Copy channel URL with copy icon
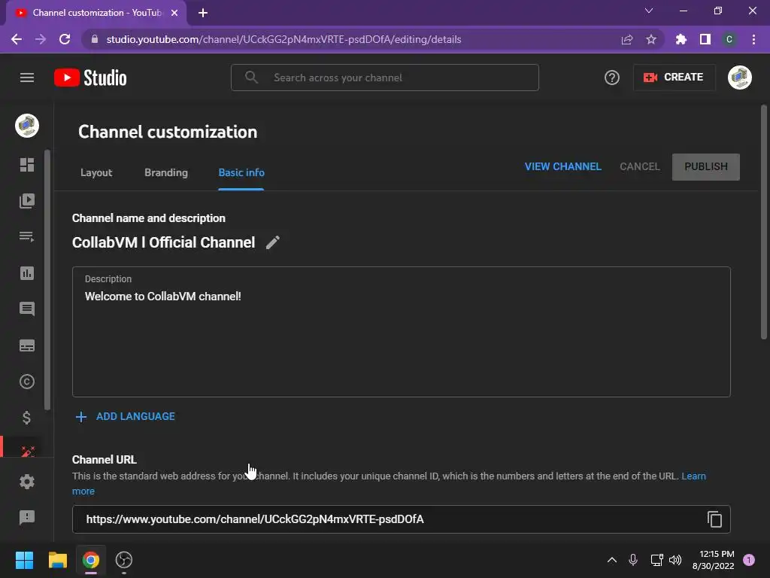Viewport: 770px width, 578px height. pyautogui.click(x=714, y=519)
